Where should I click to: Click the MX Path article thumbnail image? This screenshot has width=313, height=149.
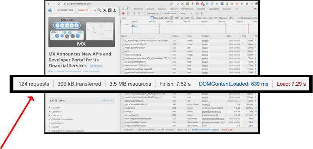82,32
